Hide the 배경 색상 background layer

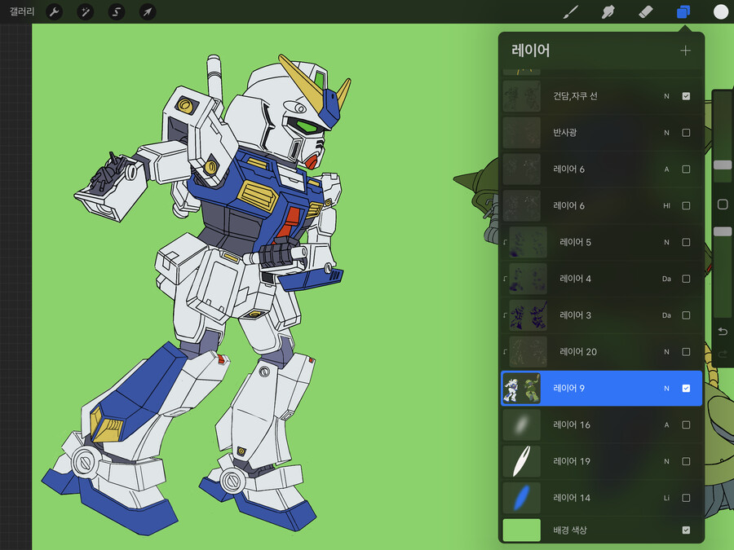pos(686,530)
